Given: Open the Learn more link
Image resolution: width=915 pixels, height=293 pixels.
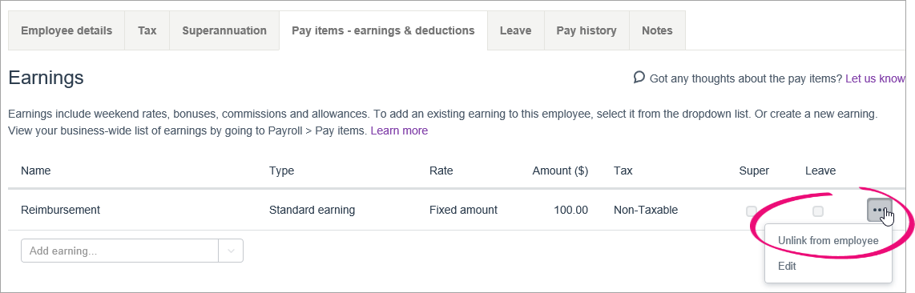Looking at the screenshot, I should (x=399, y=130).
